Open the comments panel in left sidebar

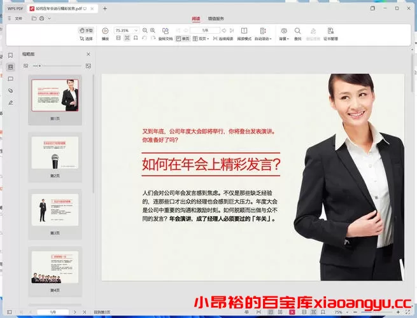tap(11, 79)
